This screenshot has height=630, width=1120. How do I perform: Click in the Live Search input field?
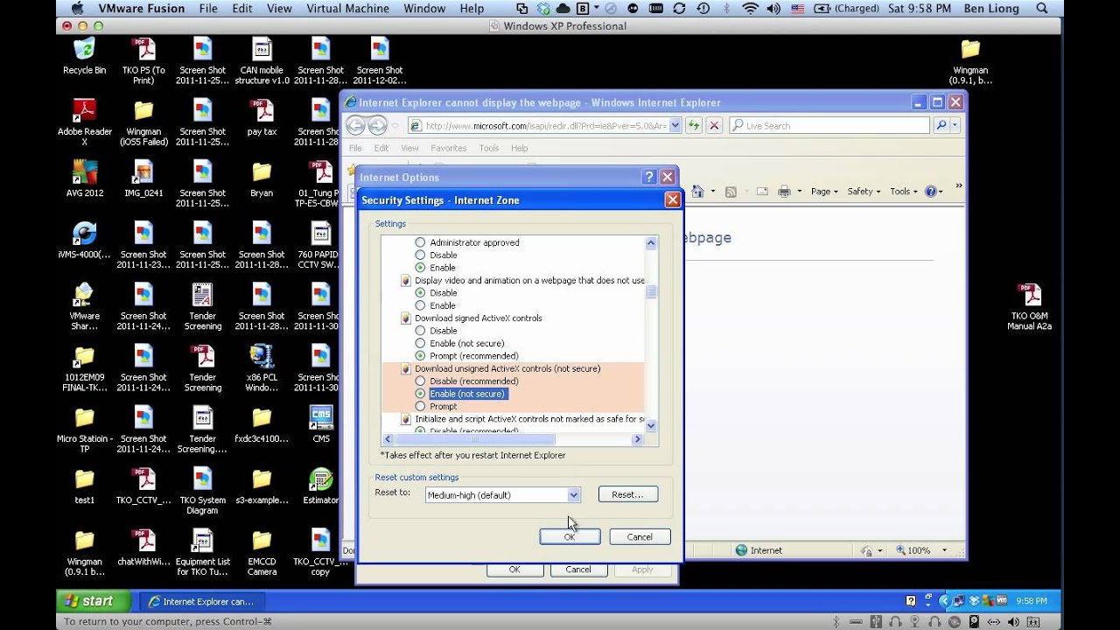tap(831, 126)
